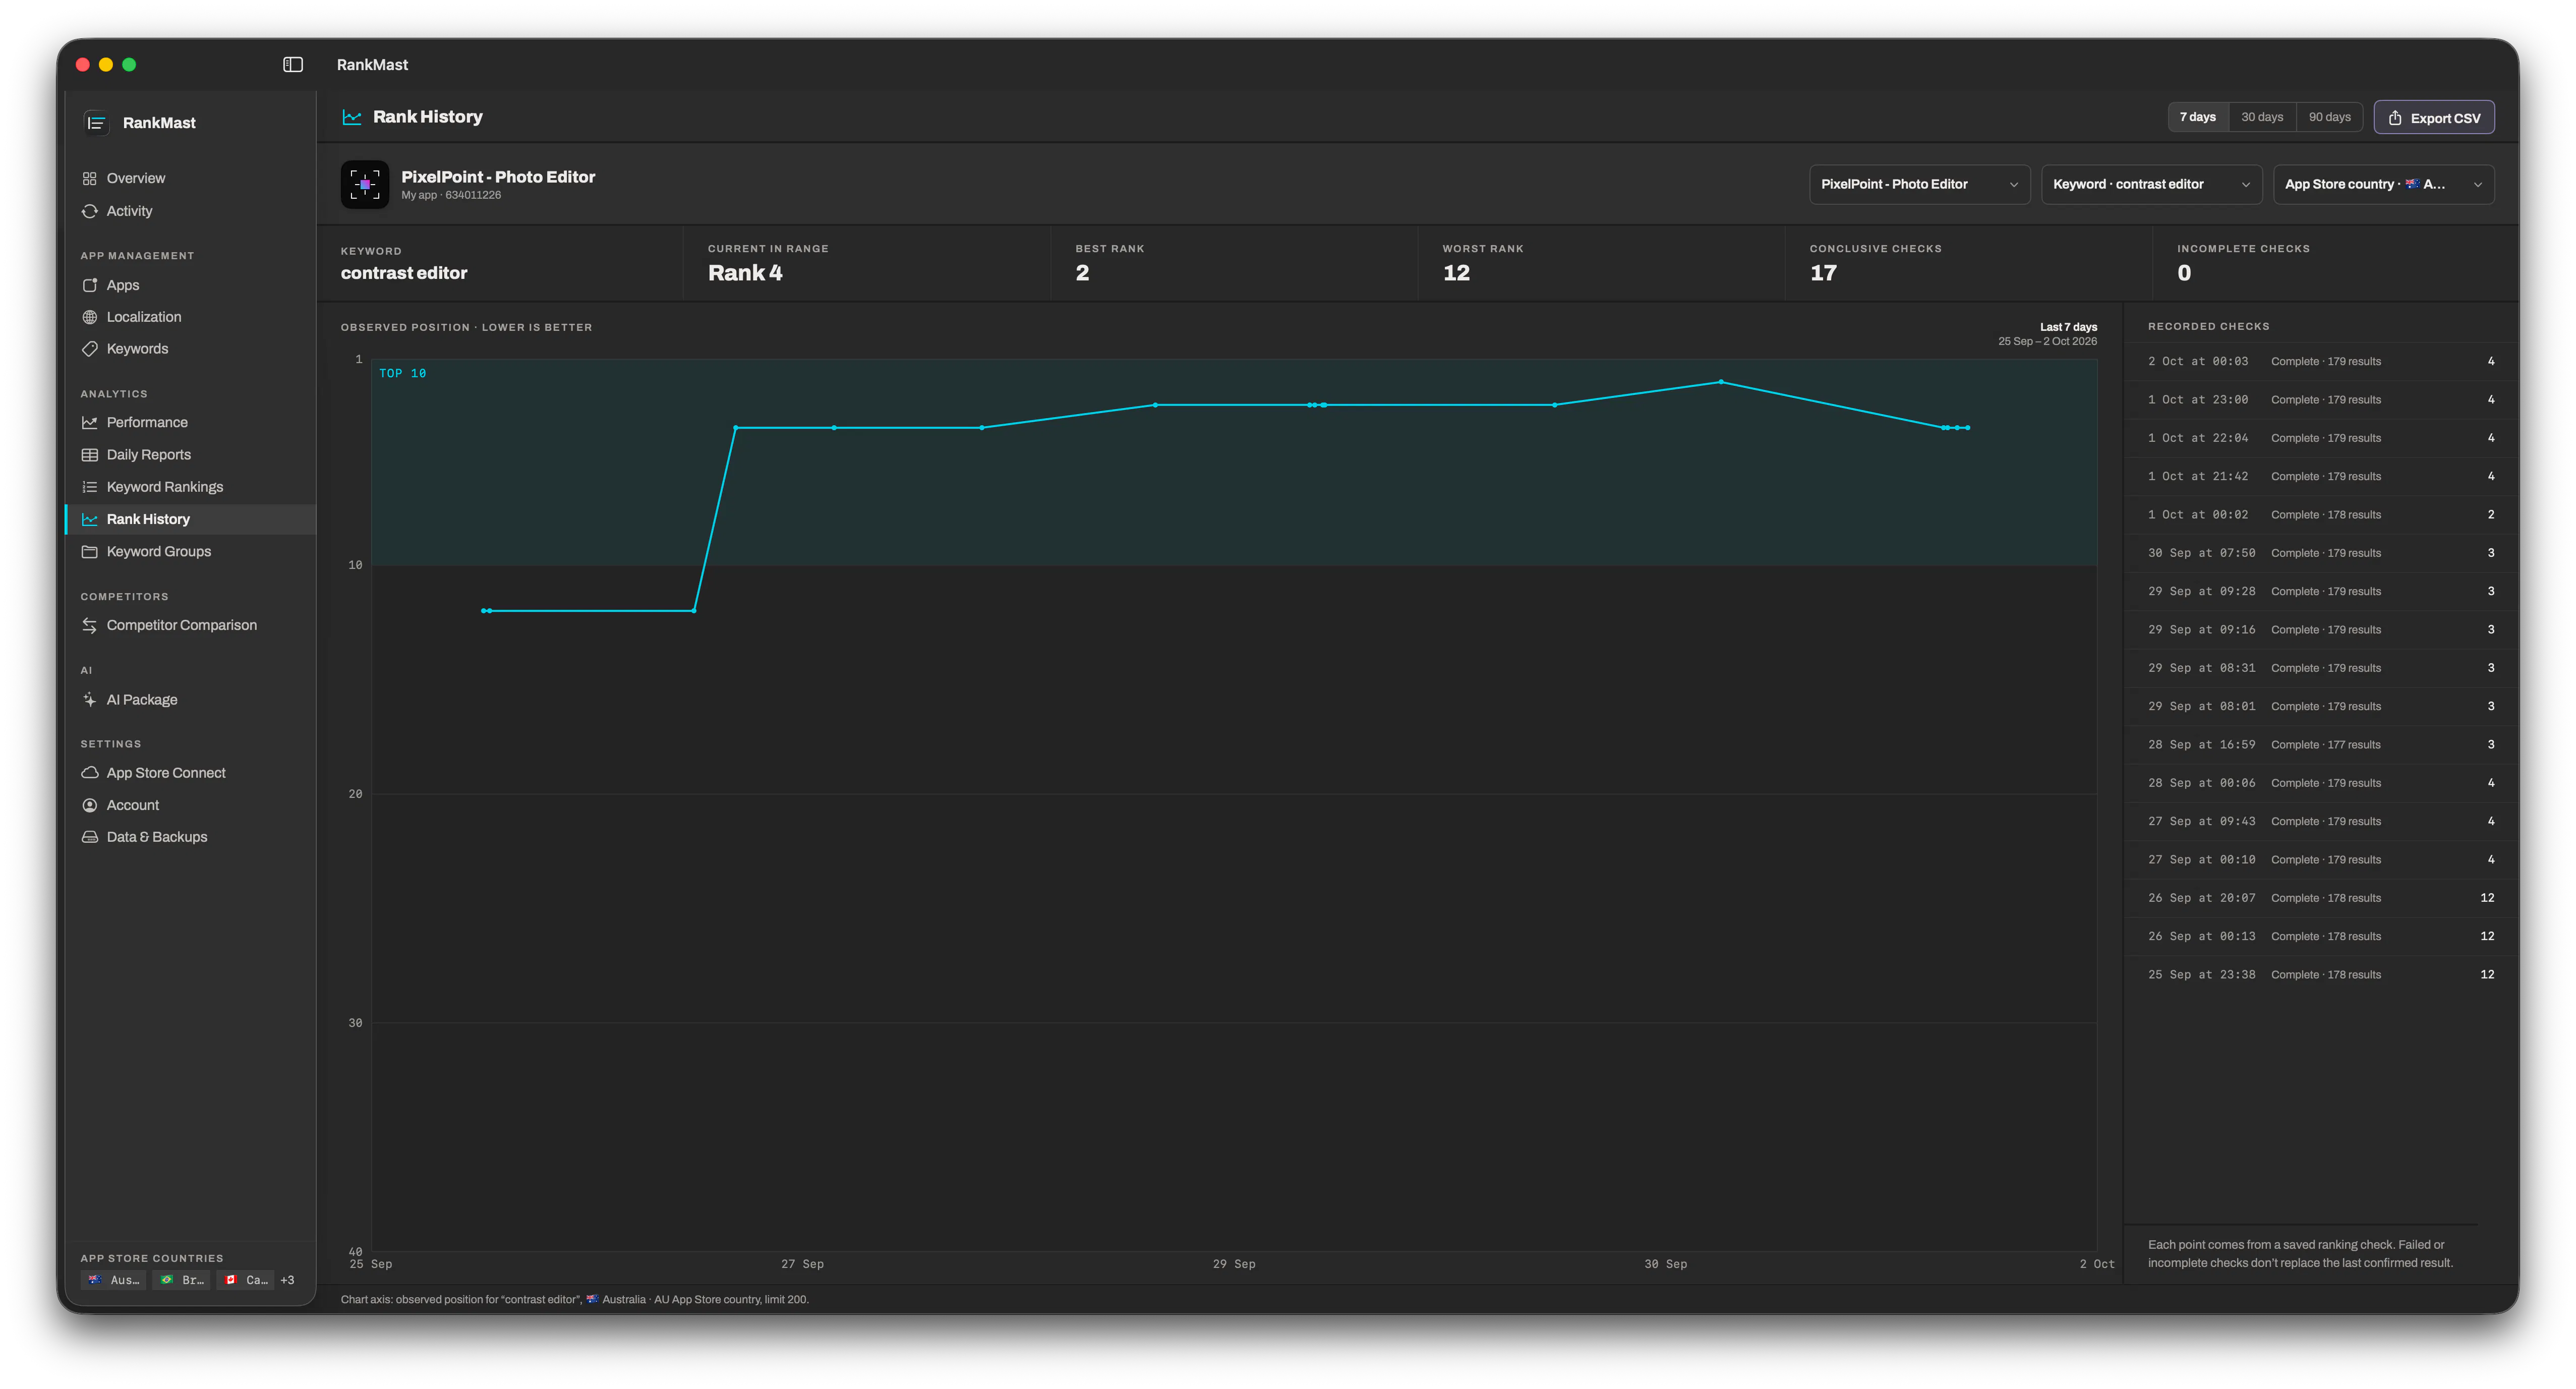
Task: Switch to the 90 days range
Action: tap(2329, 117)
